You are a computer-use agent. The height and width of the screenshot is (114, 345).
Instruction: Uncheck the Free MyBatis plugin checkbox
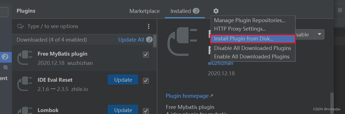pyautogui.click(x=146, y=54)
